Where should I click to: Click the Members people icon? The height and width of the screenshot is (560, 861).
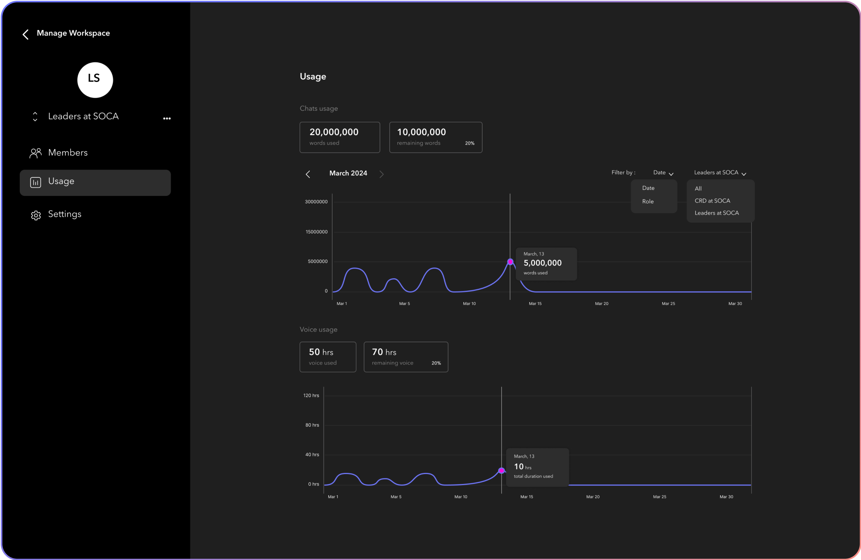tap(35, 153)
